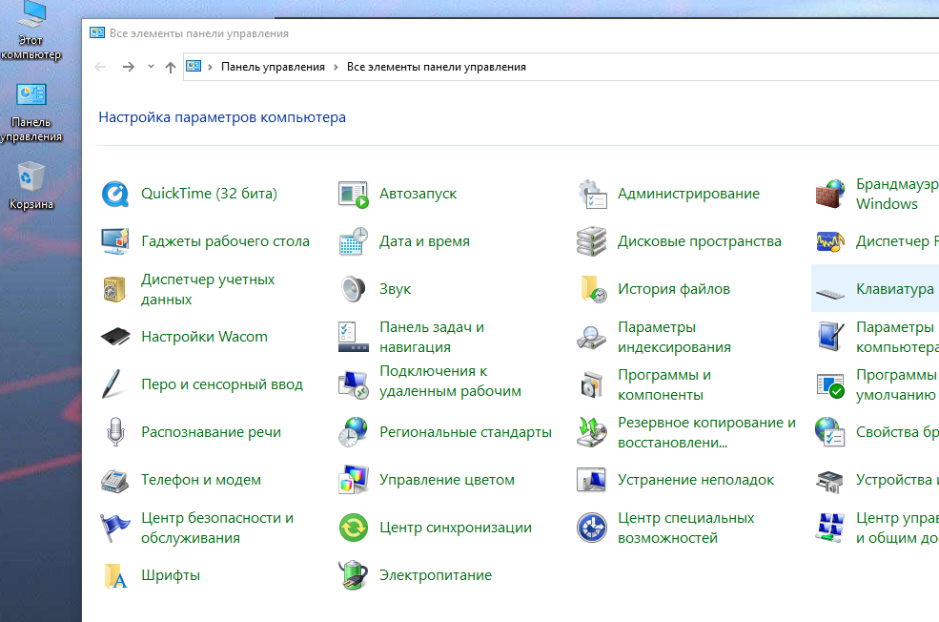This screenshot has height=622, width=939.
Task: Click the Программы и компоненты icon
Action: (592, 384)
